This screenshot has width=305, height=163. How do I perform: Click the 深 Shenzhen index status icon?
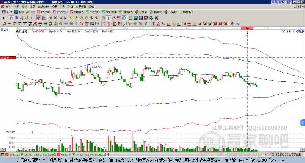tap(59, 155)
